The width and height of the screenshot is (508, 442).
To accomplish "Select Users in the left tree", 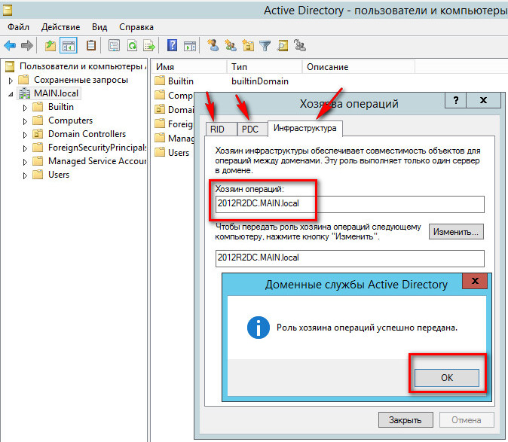I will pos(59,175).
